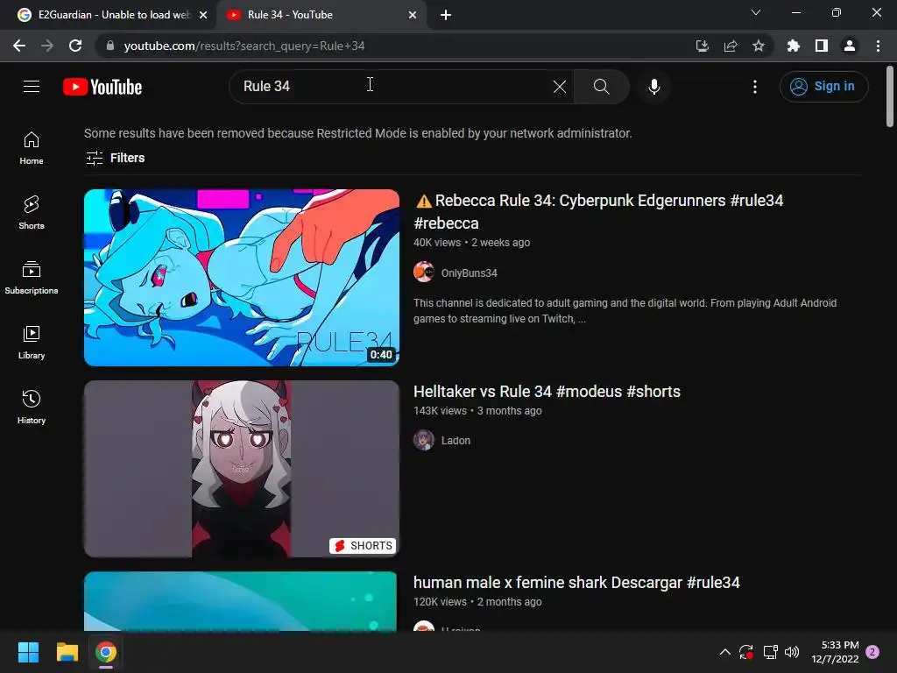Reload the page
Image resolution: width=897 pixels, height=673 pixels.
coord(75,46)
